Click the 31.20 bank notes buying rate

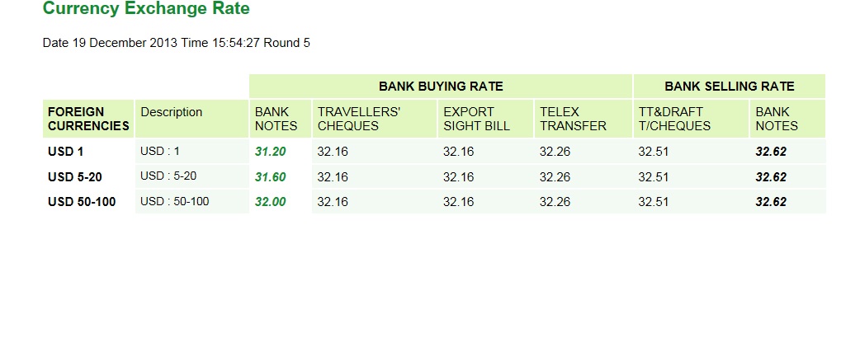tap(271, 152)
